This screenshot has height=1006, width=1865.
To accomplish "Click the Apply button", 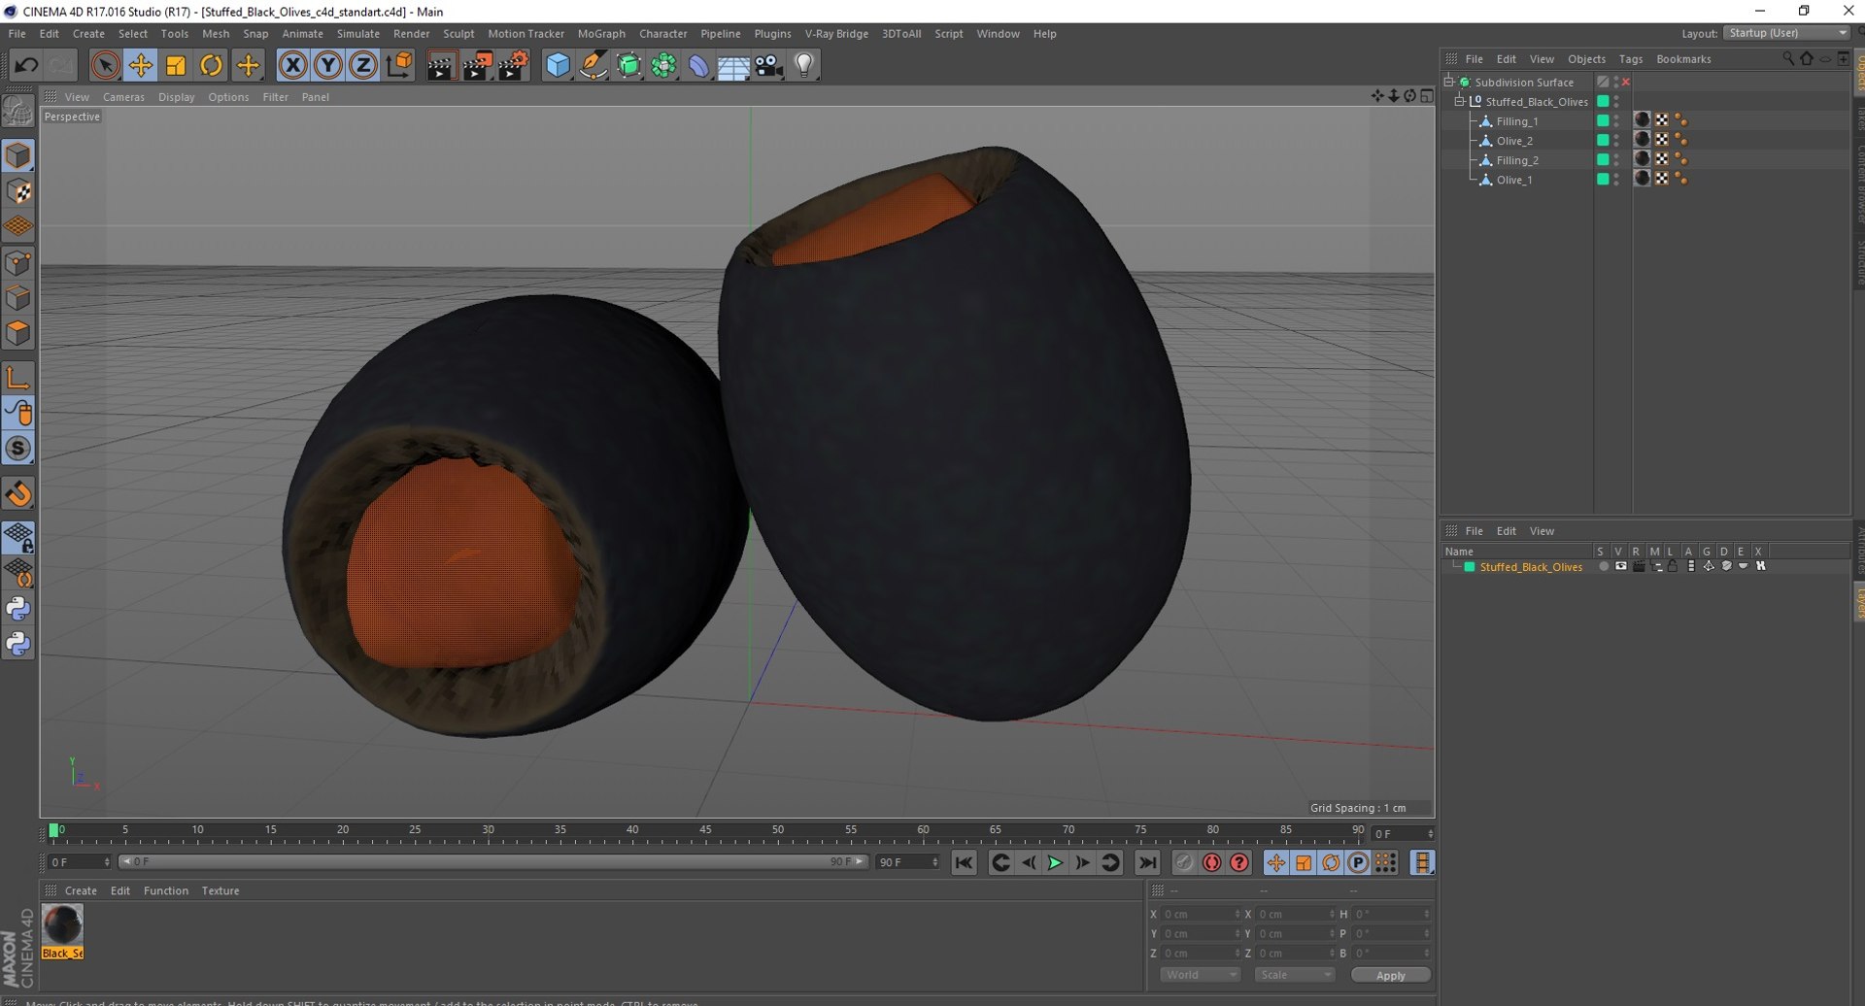I will 1390,975.
